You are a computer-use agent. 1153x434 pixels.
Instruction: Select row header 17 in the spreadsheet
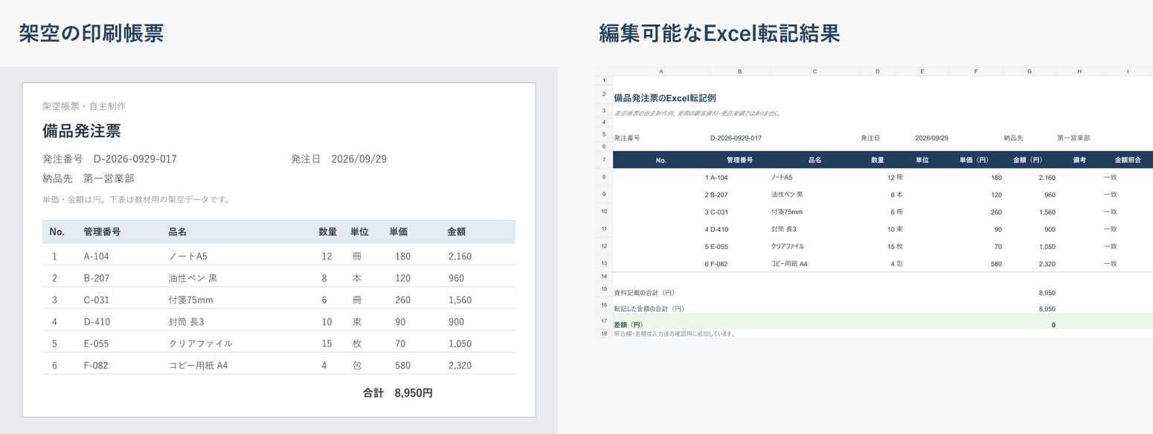(604, 321)
